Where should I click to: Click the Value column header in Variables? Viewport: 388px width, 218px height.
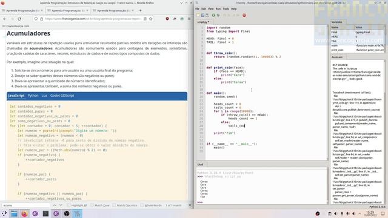[369, 27]
